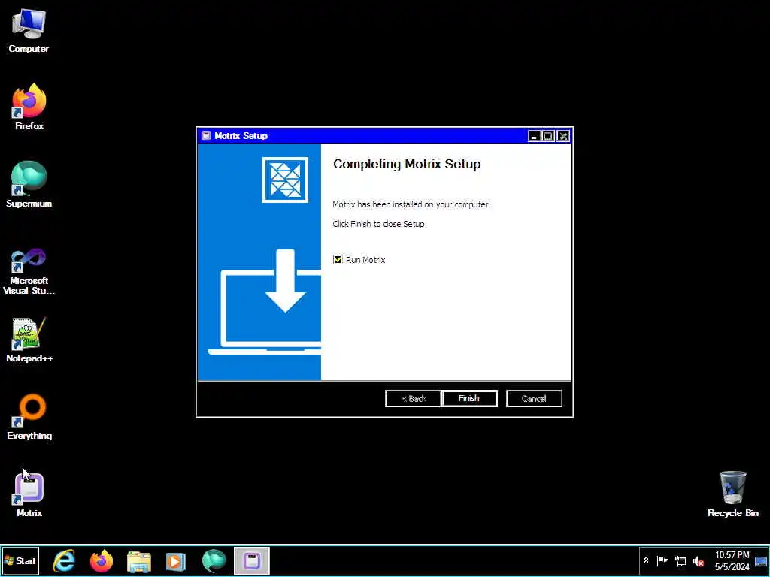Click the muted volume tray icon
770x577 pixels.
698,560
